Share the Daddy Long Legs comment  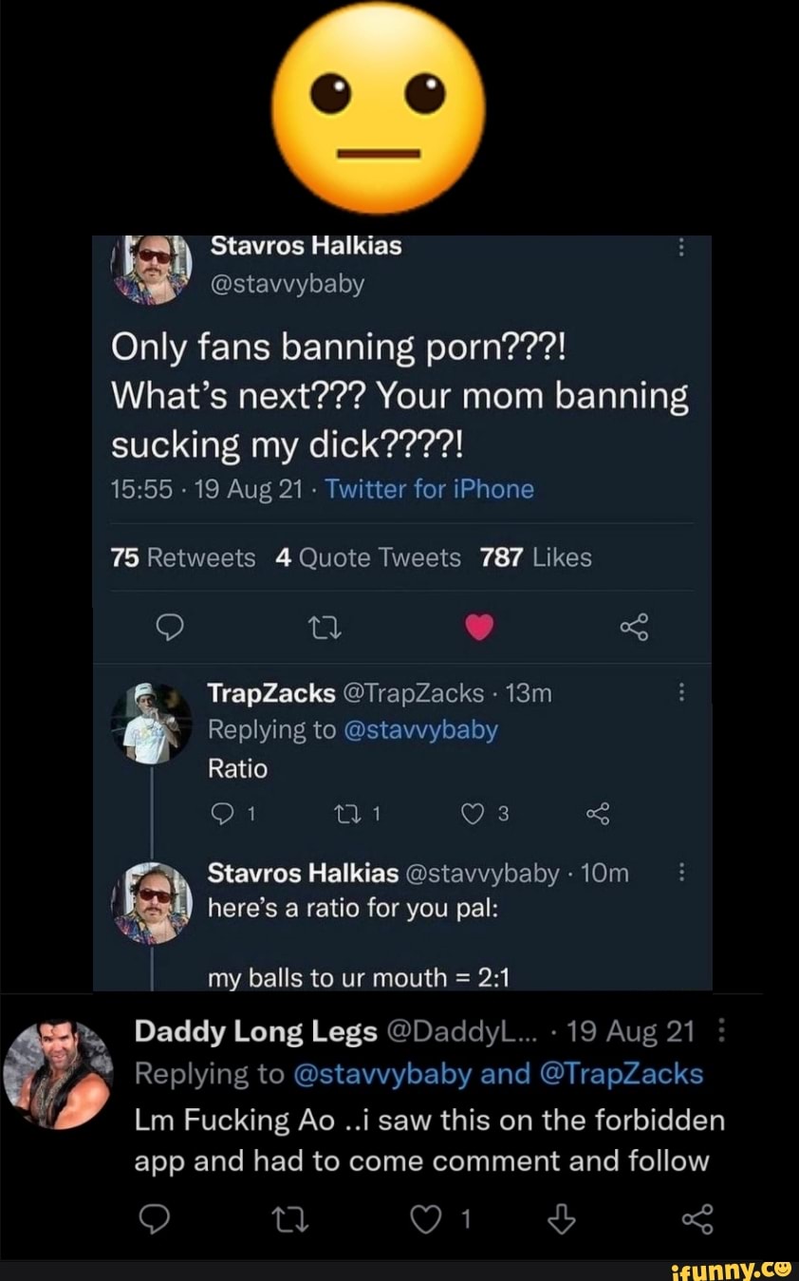point(696,1221)
